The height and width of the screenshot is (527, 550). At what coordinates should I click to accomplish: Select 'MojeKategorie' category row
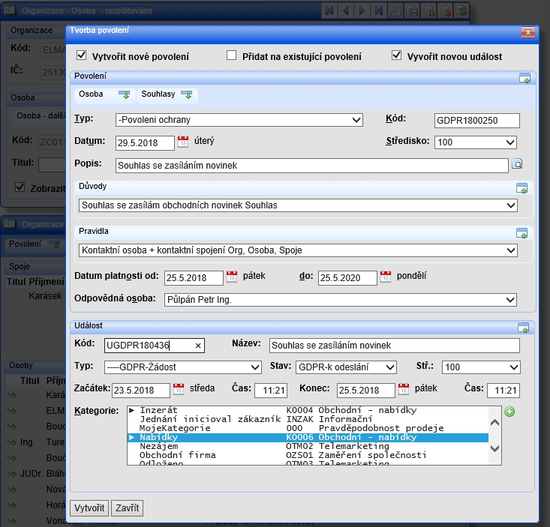coord(308,428)
